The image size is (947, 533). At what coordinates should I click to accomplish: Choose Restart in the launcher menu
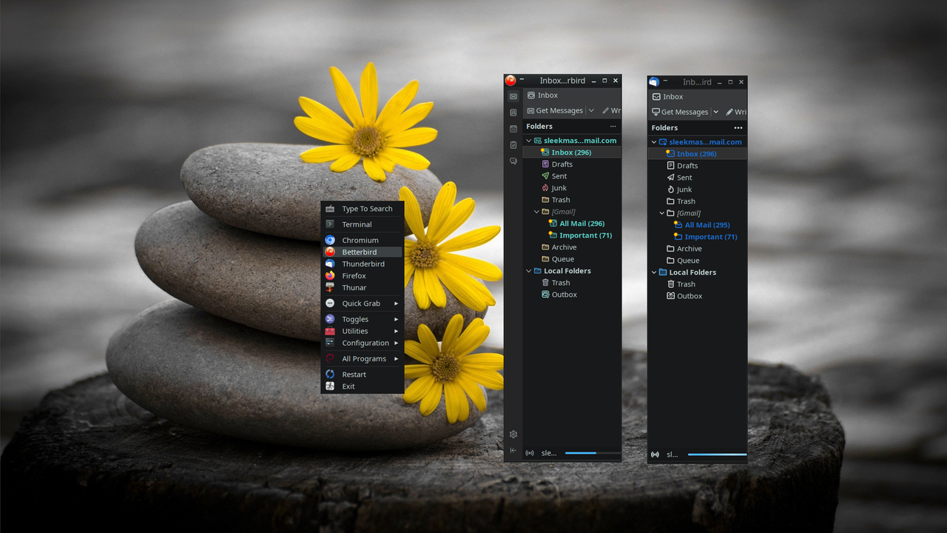tap(363, 375)
